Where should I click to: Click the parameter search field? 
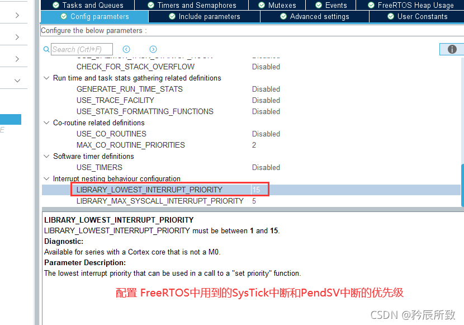[x=82, y=49]
